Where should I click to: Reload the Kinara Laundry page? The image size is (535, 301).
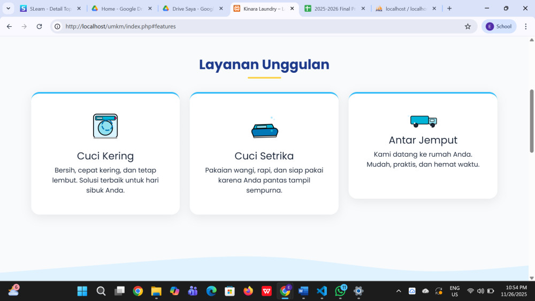click(39, 26)
